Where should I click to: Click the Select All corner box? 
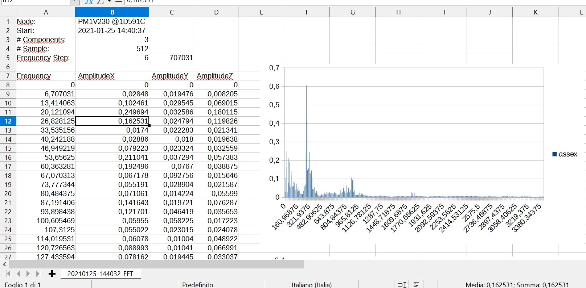point(8,12)
